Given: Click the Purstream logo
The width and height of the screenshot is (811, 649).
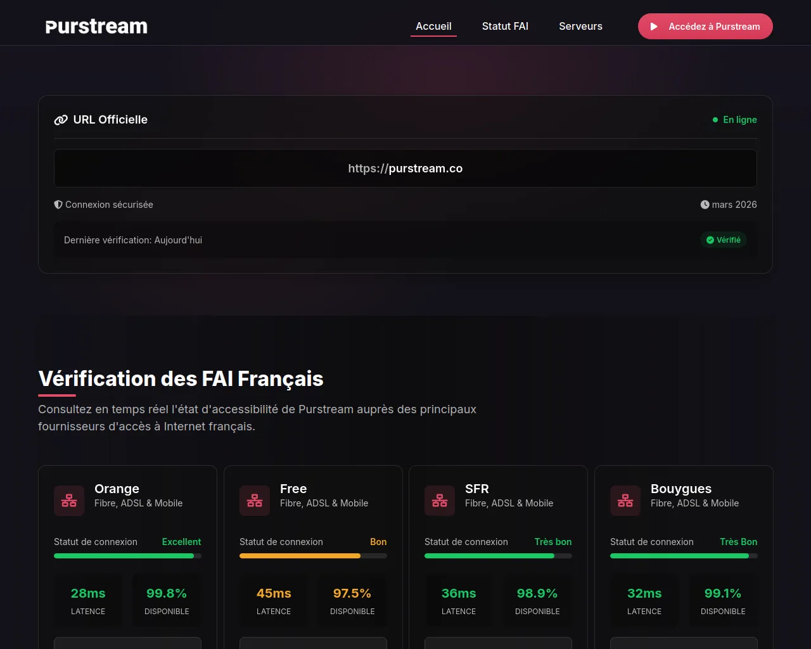Looking at the screenshot, I should [96, 27].
